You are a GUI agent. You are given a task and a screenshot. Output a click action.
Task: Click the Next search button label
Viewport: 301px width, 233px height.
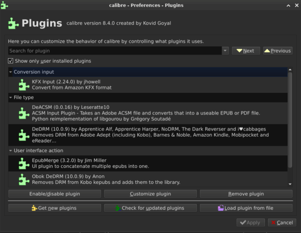tap(248, 51)
